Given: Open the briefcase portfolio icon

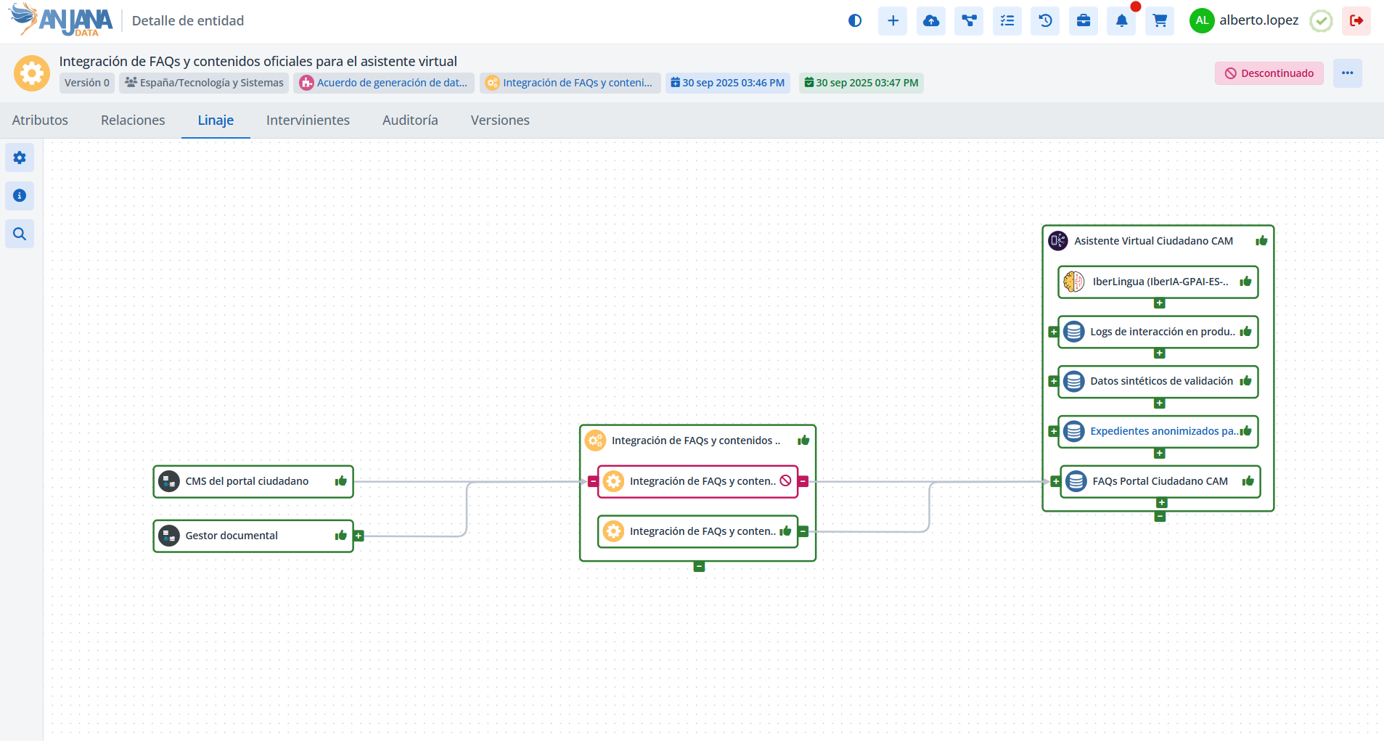Looking at the screenshot, I should coord(1083,21).
